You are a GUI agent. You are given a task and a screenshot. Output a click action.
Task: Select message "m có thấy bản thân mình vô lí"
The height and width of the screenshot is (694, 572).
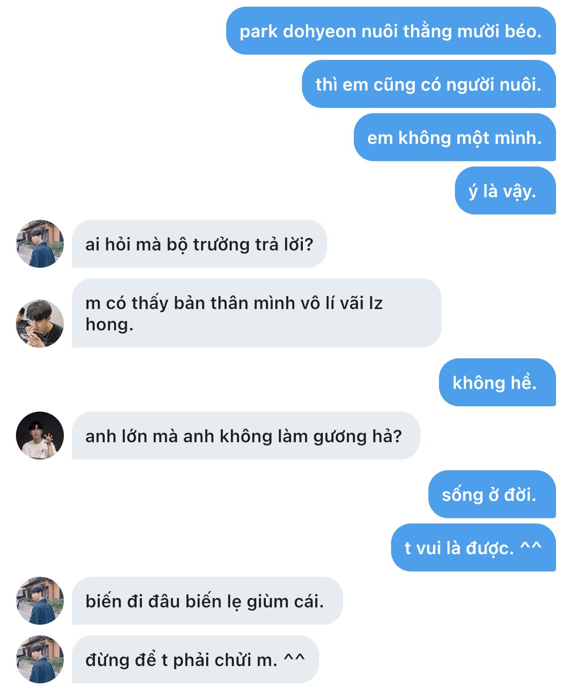tap(256, 313)
